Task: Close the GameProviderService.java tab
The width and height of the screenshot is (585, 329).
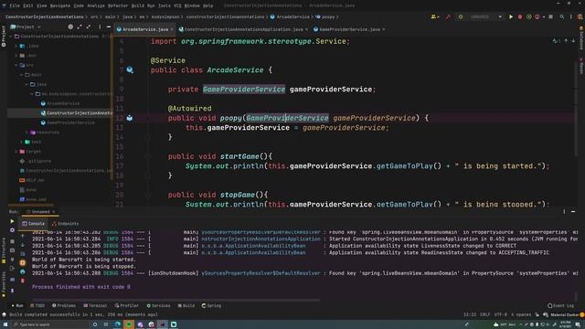Action: click(x=384, y=29)
